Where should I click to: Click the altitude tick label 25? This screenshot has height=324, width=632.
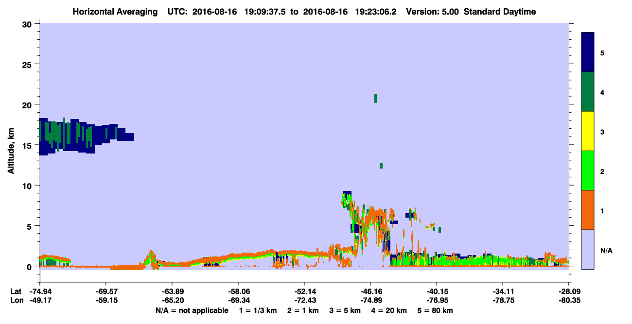pyautogui.click(x=28, y=65)
